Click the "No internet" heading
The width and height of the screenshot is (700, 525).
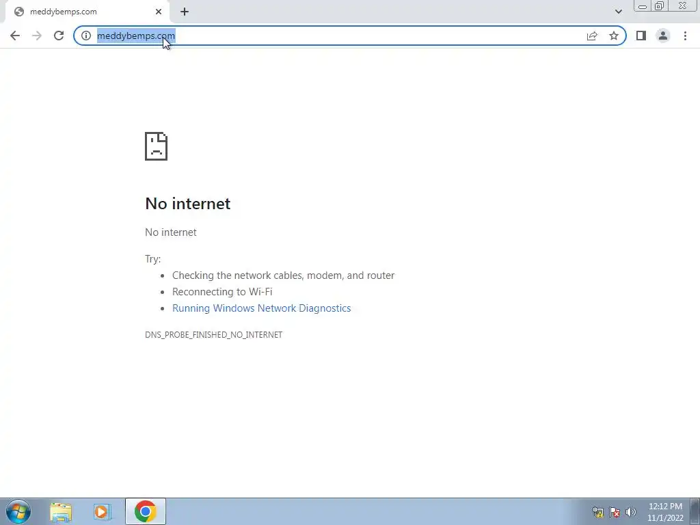tap(187, 204)
